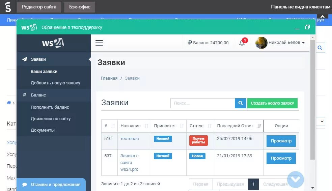Click the speech bubble feedback icon
The width and height of the screenshot is (332, 191).
point(25,185)
